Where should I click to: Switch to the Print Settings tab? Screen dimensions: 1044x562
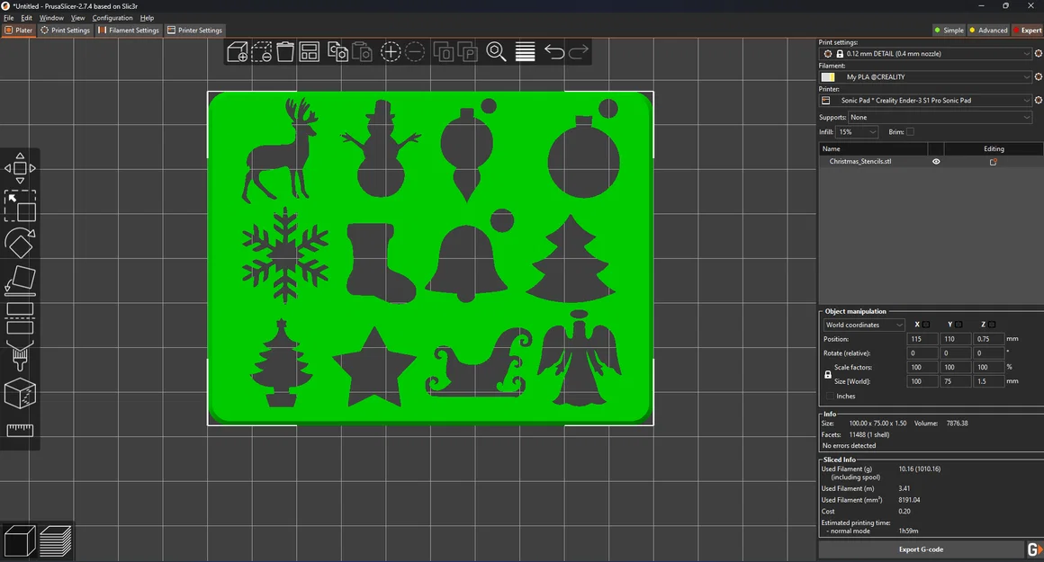tap(65, 30)
